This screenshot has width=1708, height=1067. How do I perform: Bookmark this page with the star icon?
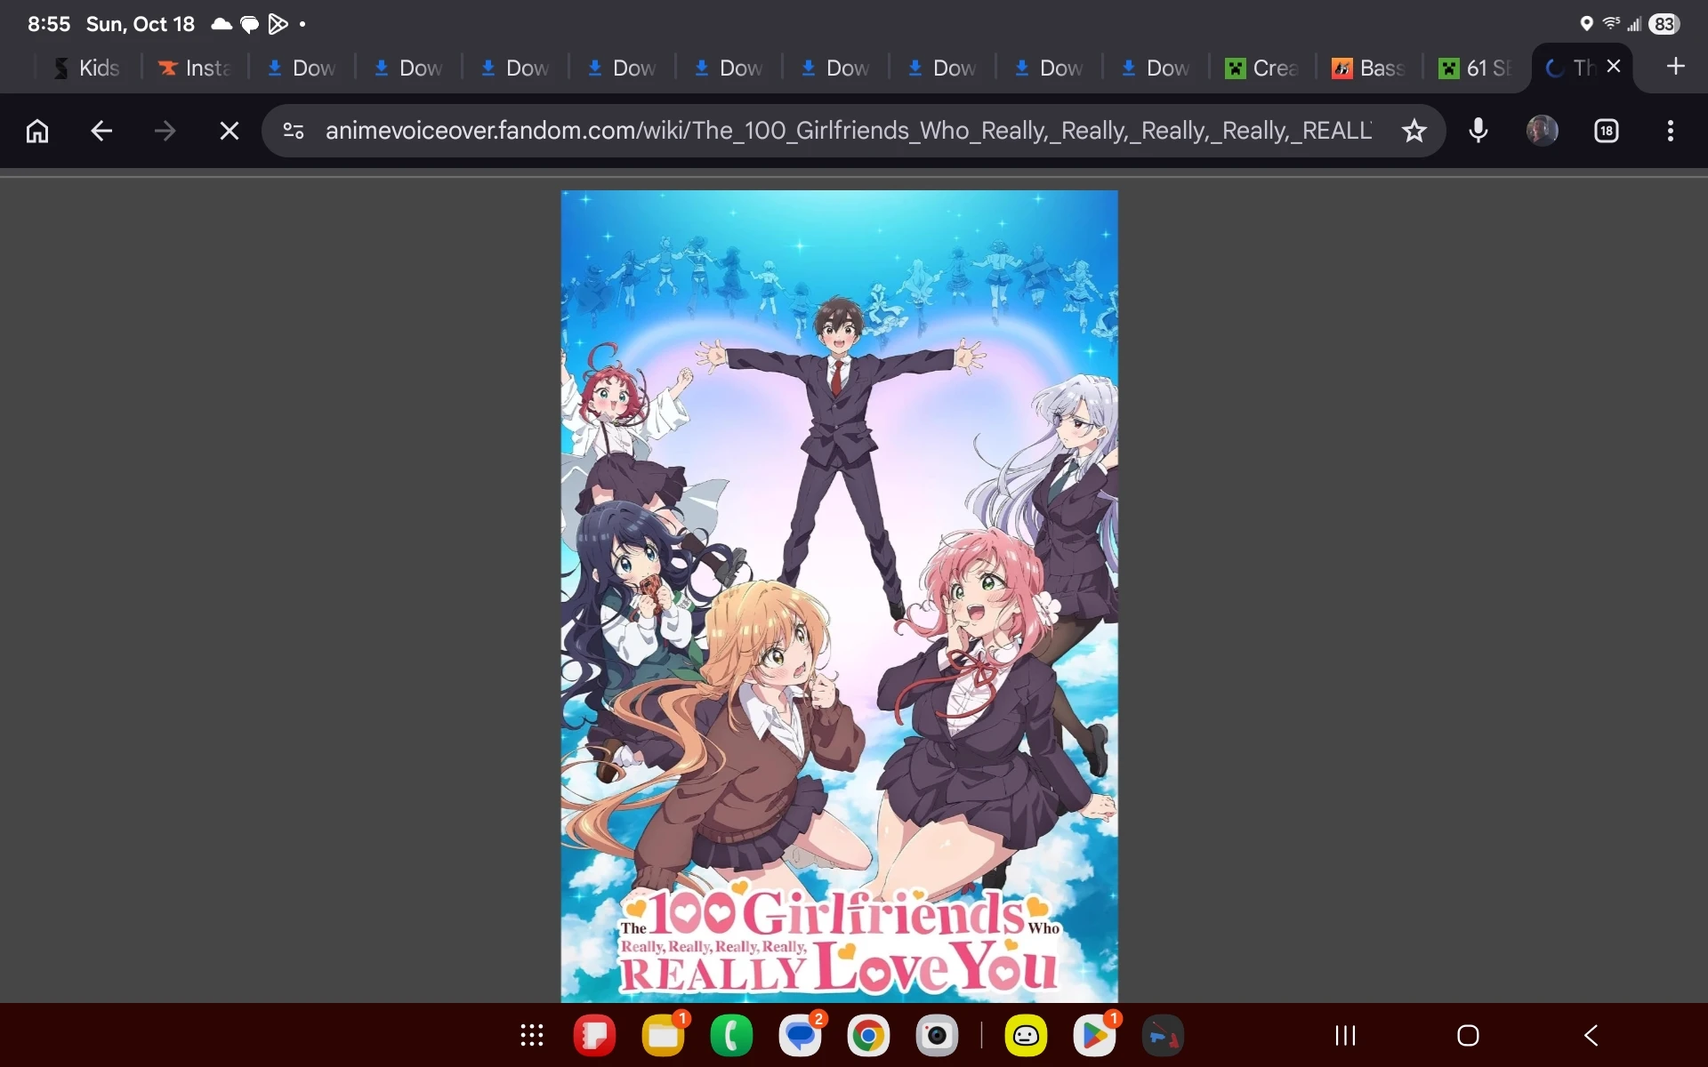click(x=1414, y=132)
